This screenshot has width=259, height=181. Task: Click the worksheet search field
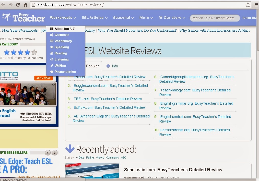coord(215,18)
